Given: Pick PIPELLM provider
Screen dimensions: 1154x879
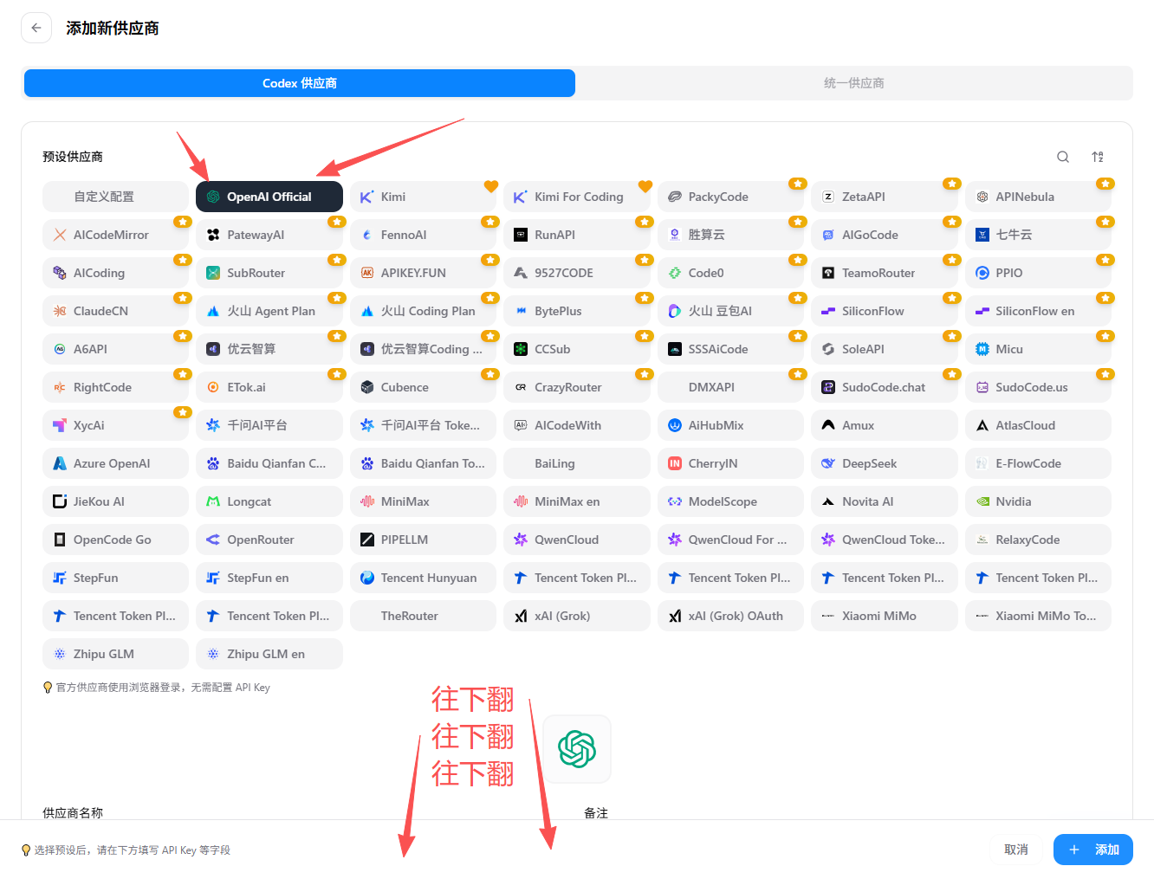Looking at the screenshot, I should (x=423, y=540).
